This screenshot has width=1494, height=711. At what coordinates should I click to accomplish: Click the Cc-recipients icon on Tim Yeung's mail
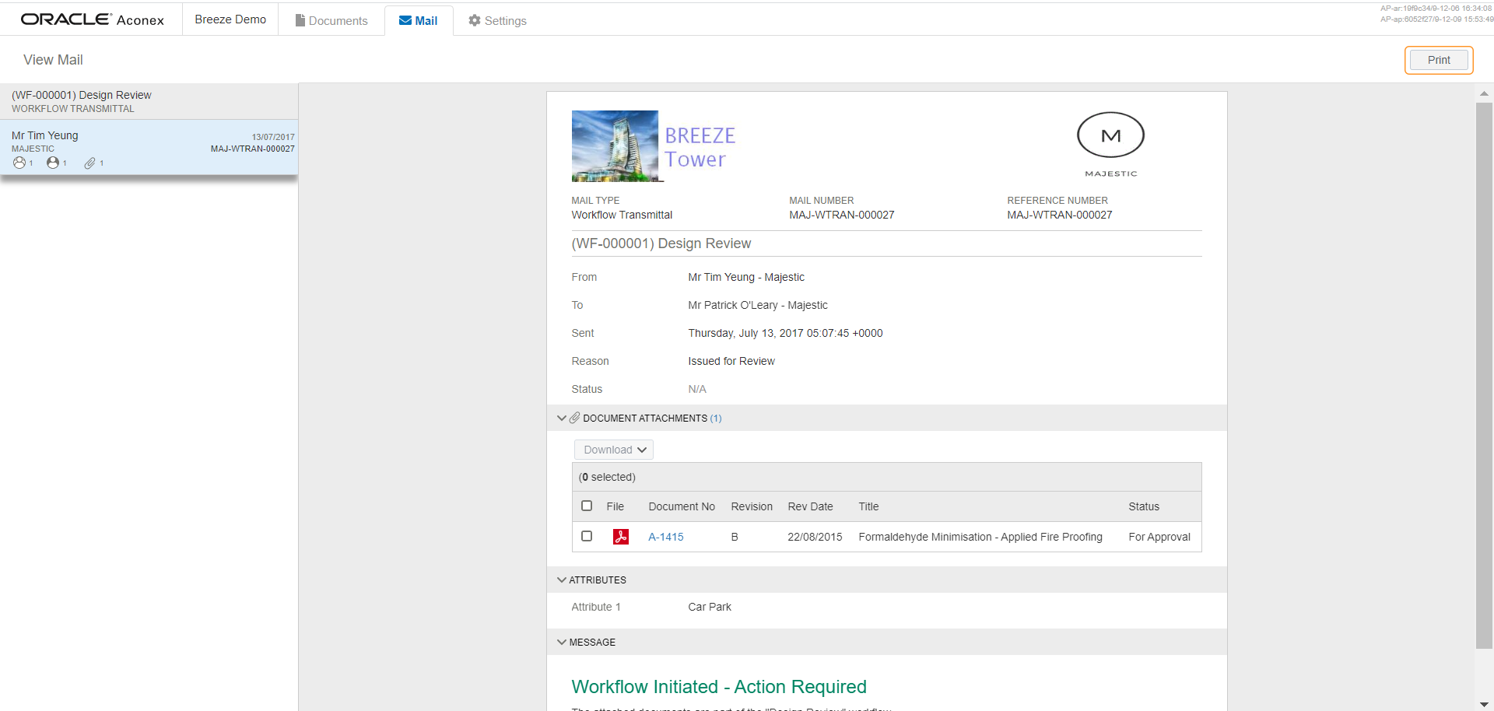[53, 163]
